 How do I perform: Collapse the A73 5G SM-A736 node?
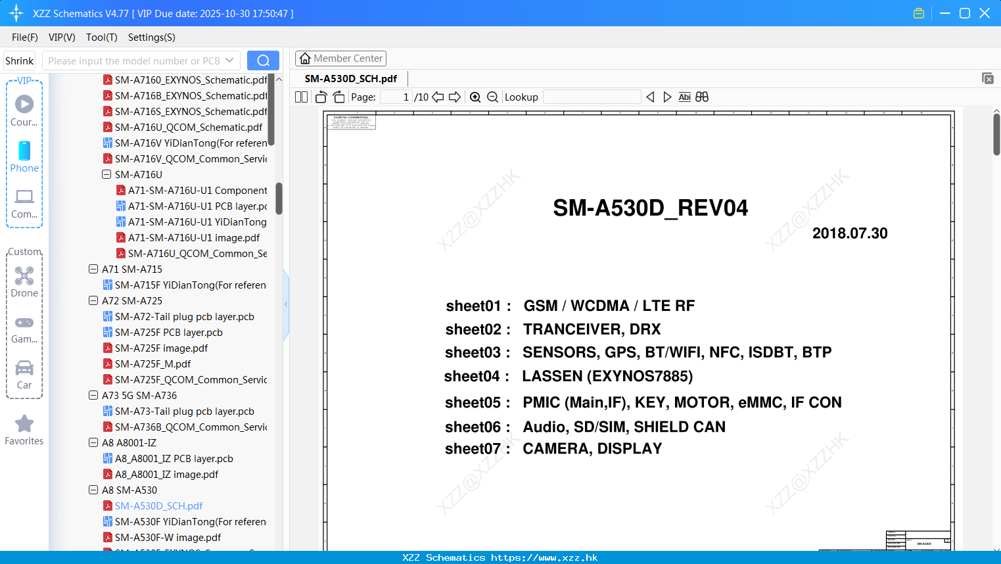(x=93, y=395)
